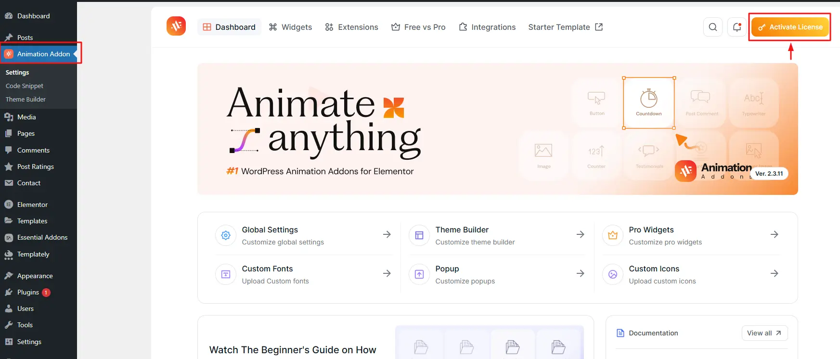Open the Integrations tab
This screenshot has width=840, height=359.
tap(487, 27)
